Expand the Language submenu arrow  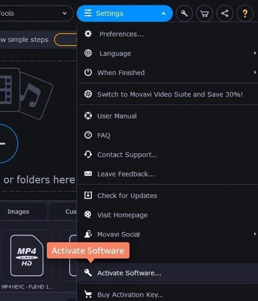255,53
